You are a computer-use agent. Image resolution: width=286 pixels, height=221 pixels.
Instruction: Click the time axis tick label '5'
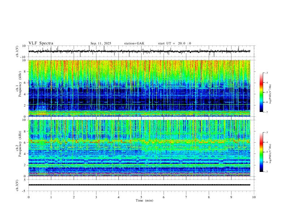[x=141, y=197]
